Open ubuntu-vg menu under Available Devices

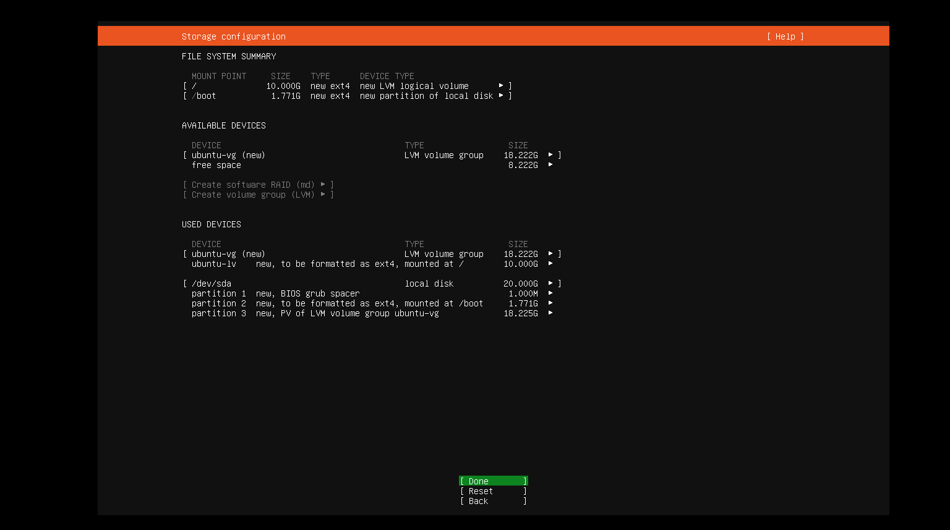click(x=550, y=155)
